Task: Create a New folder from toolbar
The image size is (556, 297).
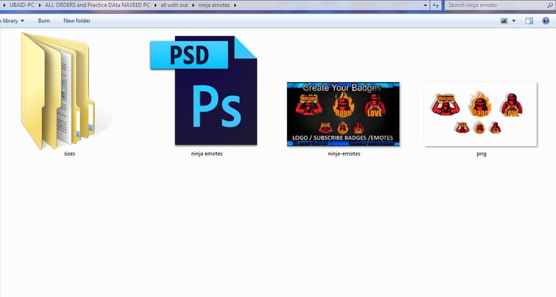Action: [x=77, y=20]
